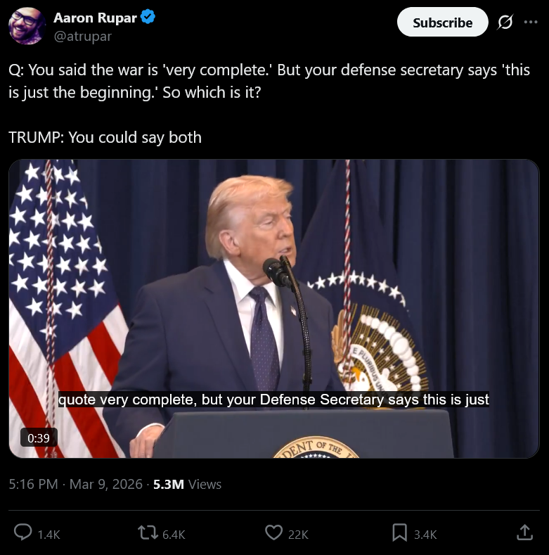Open the @atrupar handle link
Image resolution: width=549 pixels, height=555 pixels.
coord(82,36)
